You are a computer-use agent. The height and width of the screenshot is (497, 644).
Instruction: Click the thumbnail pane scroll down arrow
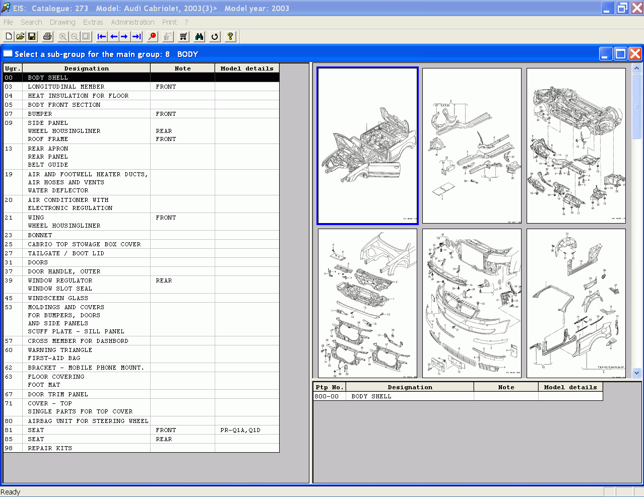[636, 373]
